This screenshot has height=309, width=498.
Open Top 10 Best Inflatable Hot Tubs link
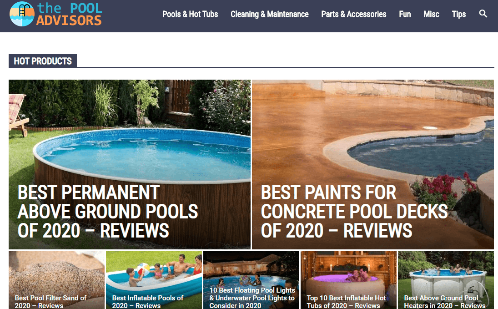346,302
